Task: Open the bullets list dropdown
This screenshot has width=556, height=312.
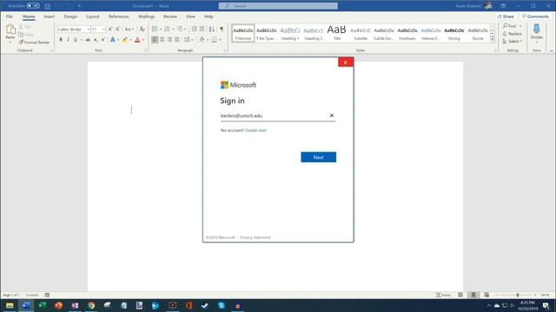Action: pyautogui.click(x=161, y=29)
